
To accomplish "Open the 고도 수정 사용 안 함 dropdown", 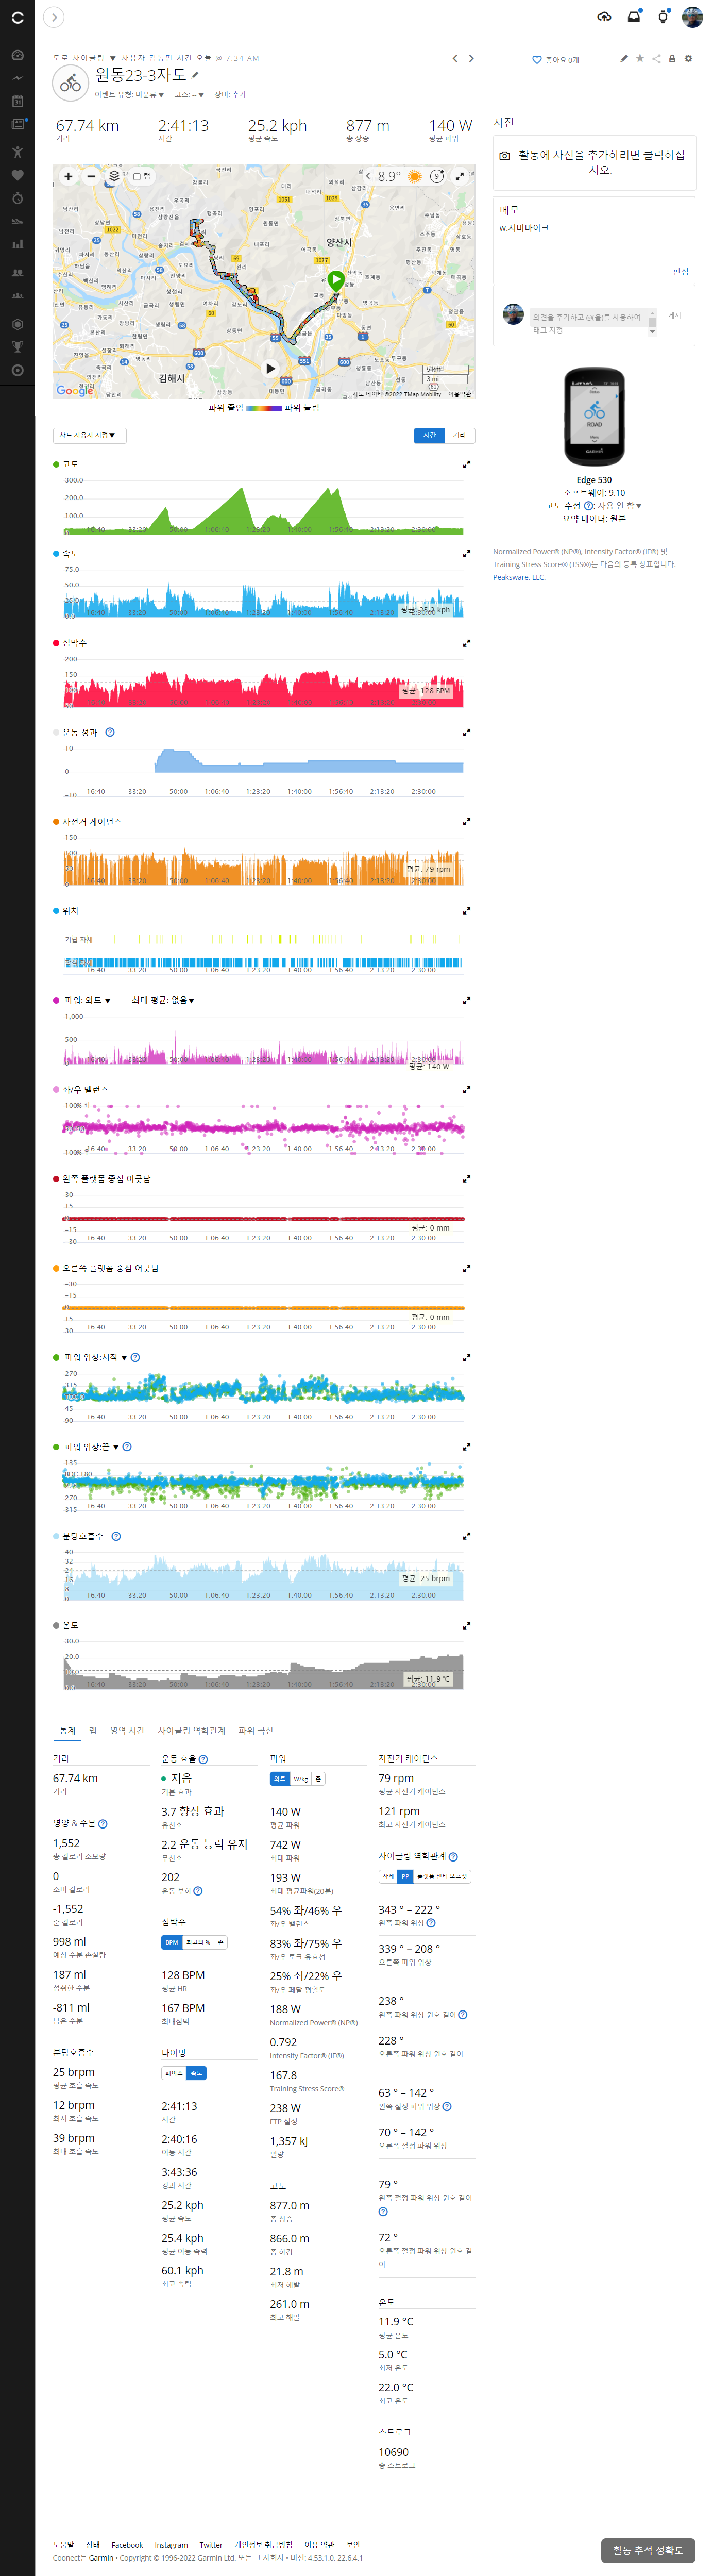I will pyautogui.click(x=620, y=506).
